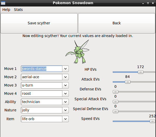Screen dimensions: 156x137
Task: Click the swords-dance text field
Action: point(42,69)
